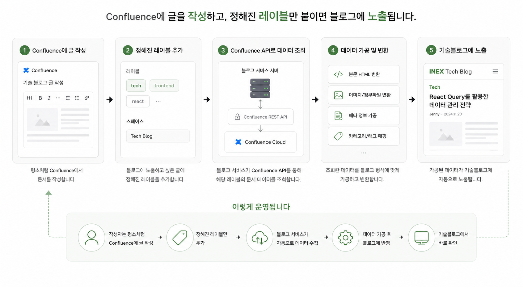Click the image icon next to 이미지/첨부파일 변환
The height and width of the screenshot is (287, 523).
[x=338, y=95]
